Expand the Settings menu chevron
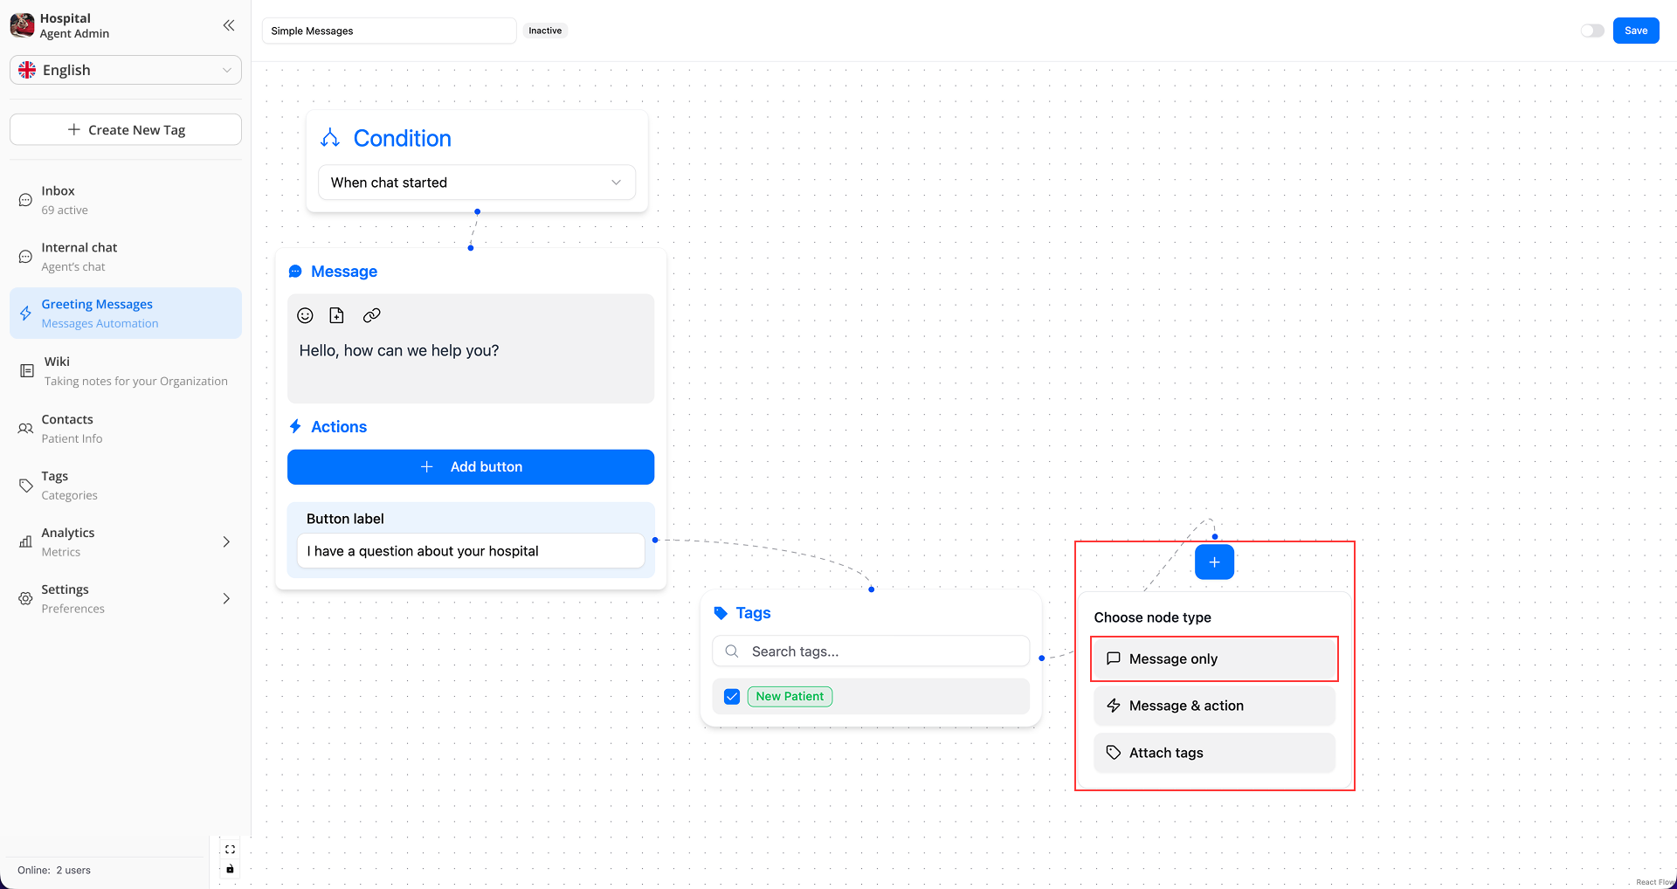Screen dimensions: 1677x889 (226, 599)
